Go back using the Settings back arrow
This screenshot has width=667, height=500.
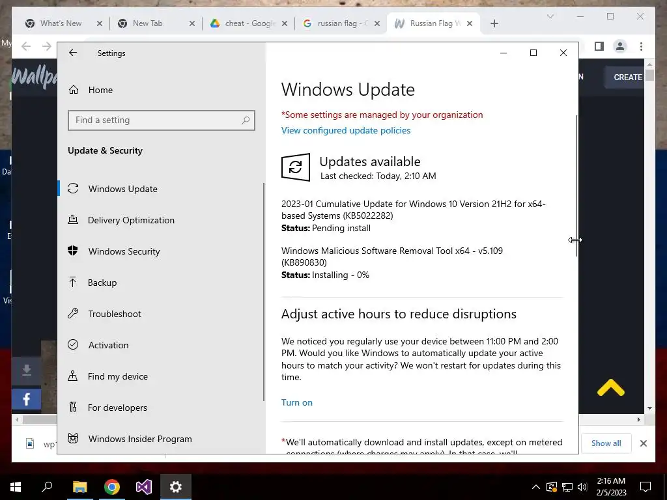pos(73,53)
